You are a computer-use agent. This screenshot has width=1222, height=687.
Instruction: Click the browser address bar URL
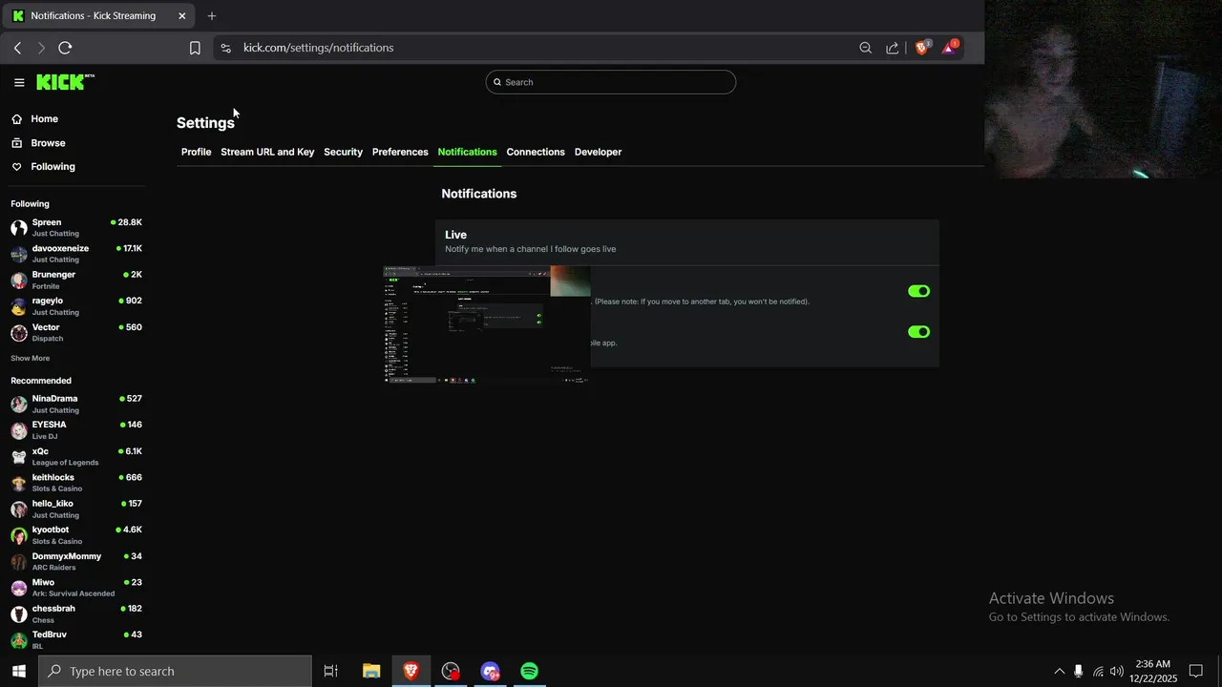318,48
